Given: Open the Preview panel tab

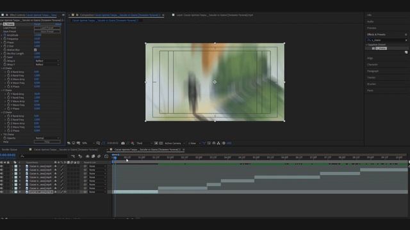Looking at the screenshot, I should click(372, 28).
